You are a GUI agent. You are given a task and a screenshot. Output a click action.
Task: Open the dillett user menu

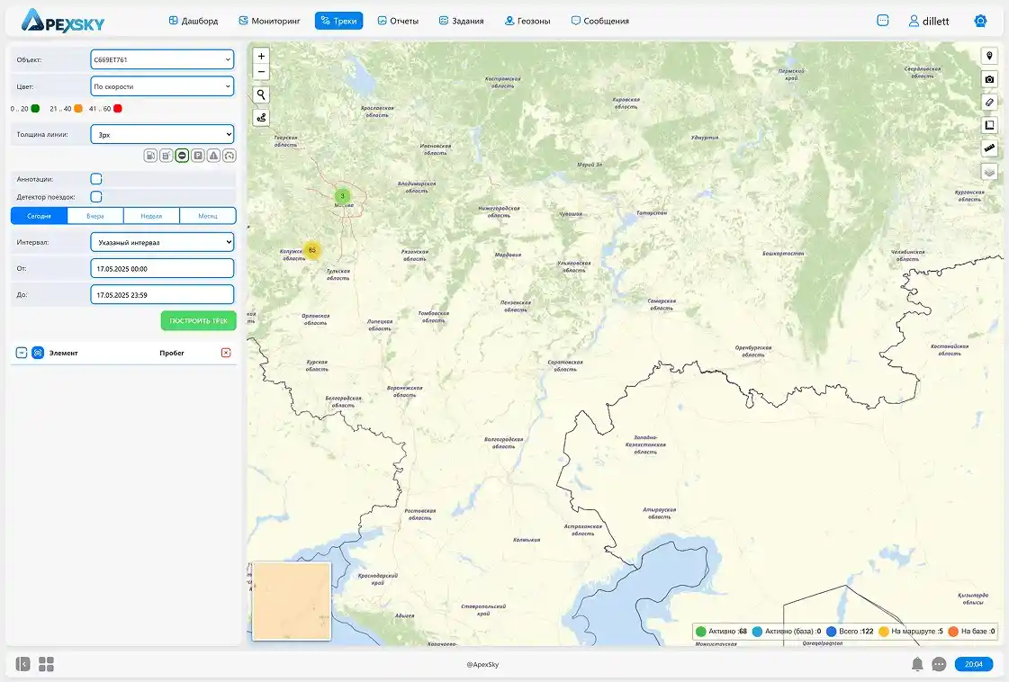coord(929,22)
